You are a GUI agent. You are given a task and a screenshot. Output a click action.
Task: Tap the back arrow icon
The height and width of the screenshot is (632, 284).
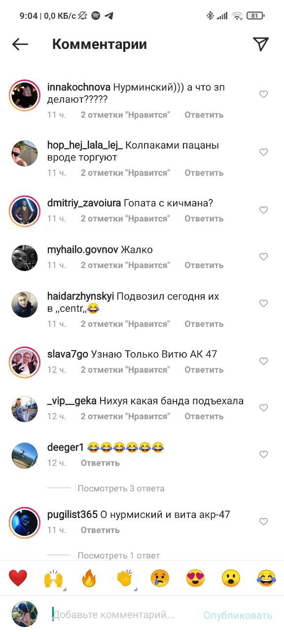point(20,44)
